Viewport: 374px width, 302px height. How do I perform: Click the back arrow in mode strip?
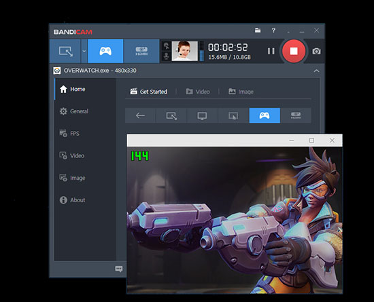coord(140,115)
